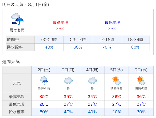
Task: Click the 40% chance for 00-06時
Action: pos(49,47)
